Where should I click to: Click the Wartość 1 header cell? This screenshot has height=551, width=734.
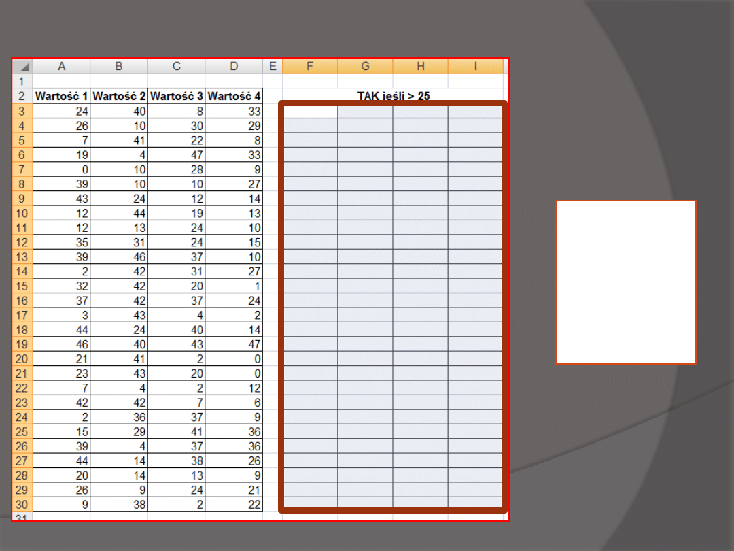tap(62, 96)
